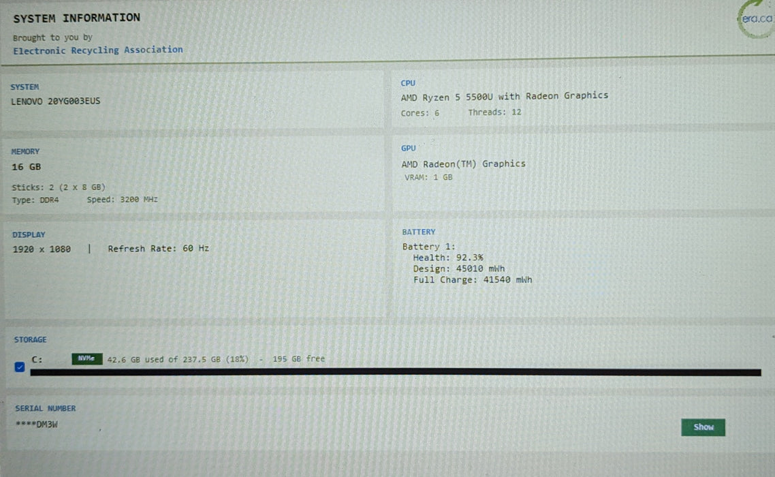Click the GPU section heading
The image size is (775, 477).
(408, 148)
